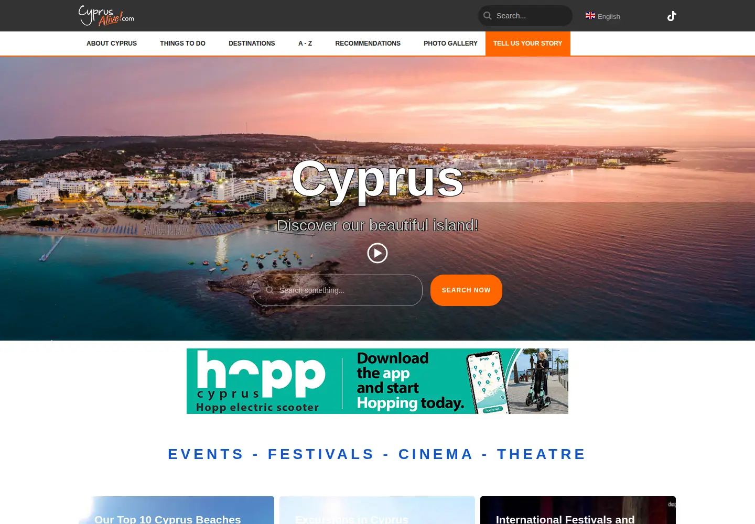Open the Events - Festivals - Cinema - Theatre heading

point(377,454)
